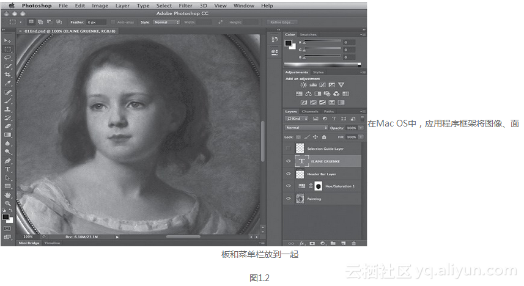Select the Move tool
Viewport: 524px width, 286px height.
pyautogui.click(x=7, y=40)
